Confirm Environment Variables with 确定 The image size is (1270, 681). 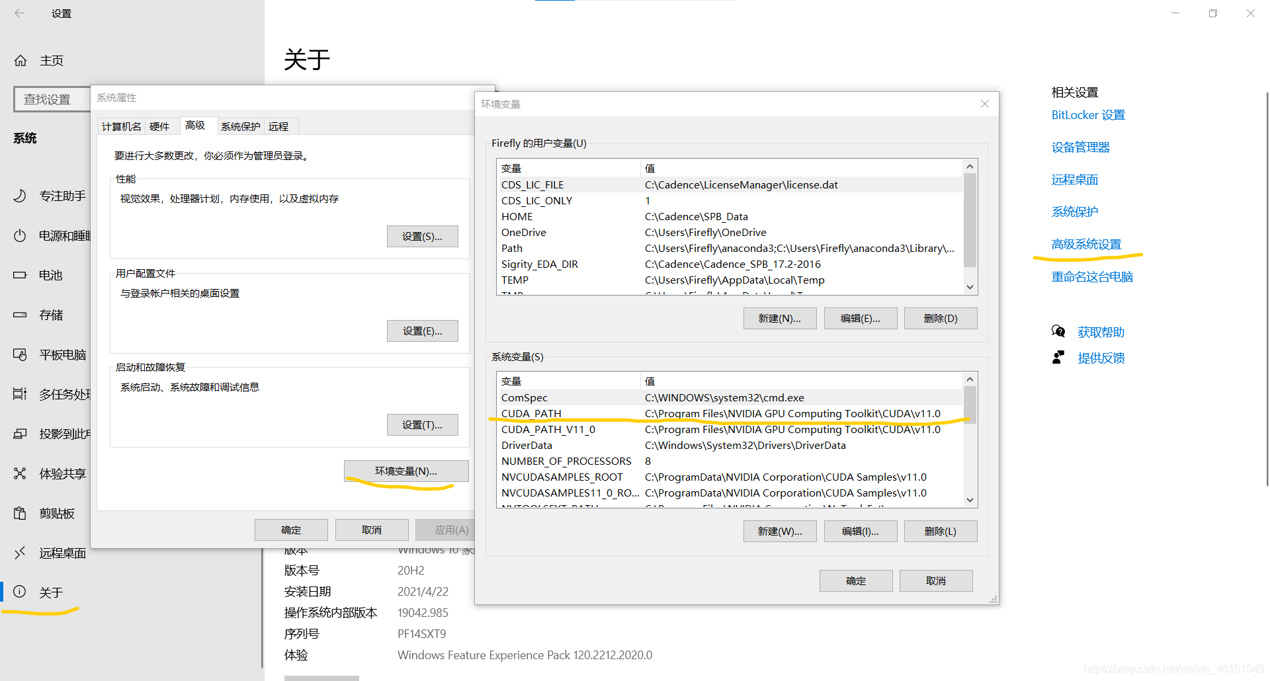tap(856, 581)
